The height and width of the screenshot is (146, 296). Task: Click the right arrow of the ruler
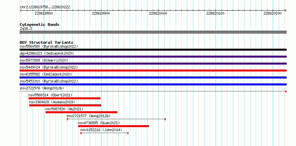point(285,10)
